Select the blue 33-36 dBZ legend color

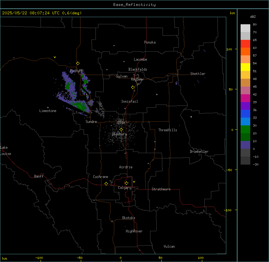pos(245,114)
